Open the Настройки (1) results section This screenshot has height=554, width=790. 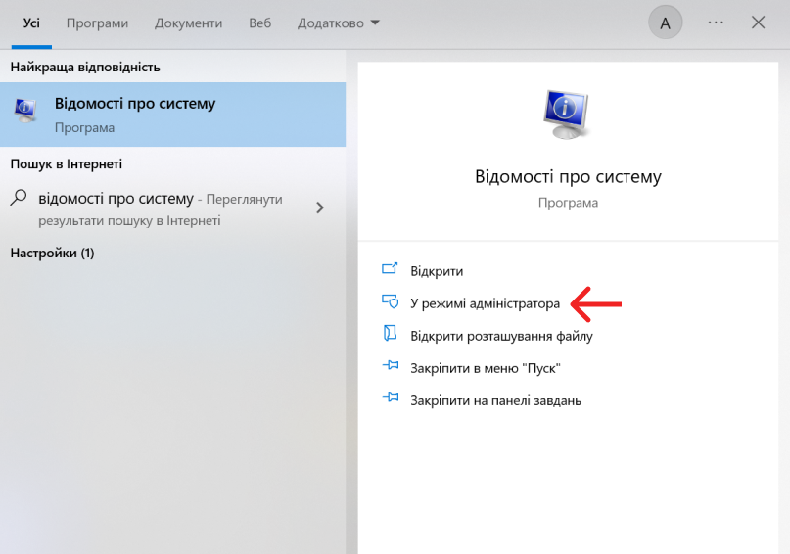[x=52, y=254]
